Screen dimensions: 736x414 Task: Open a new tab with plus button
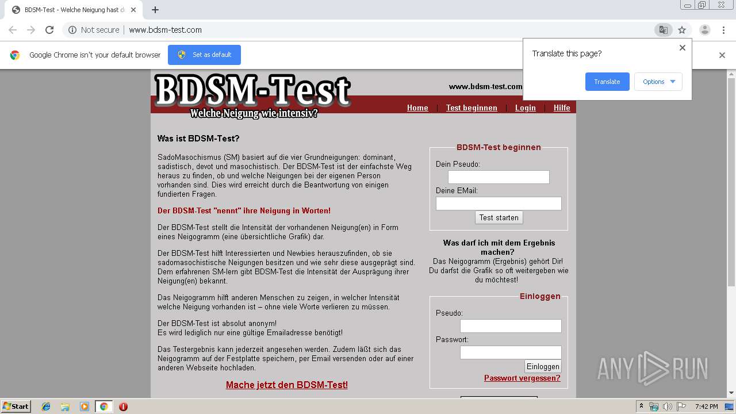(x=155, y=10)
